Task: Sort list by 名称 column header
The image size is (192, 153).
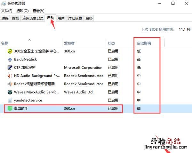Action: (x=5, y=43)
